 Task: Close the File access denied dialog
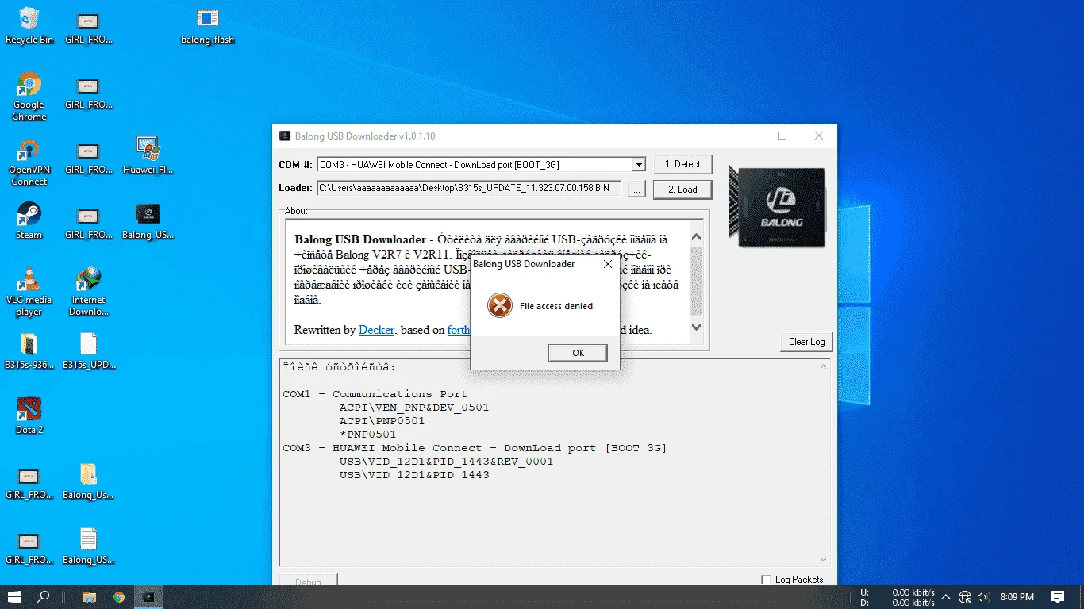tap(608, 264)
